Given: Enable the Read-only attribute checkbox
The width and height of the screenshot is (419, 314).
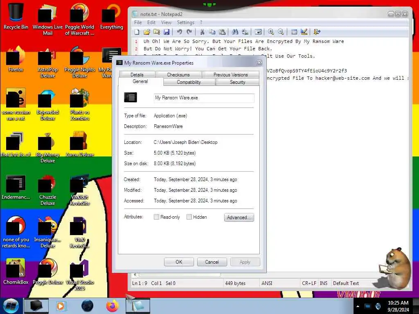Looking at the screenshot, I should [x=156, y=217].
